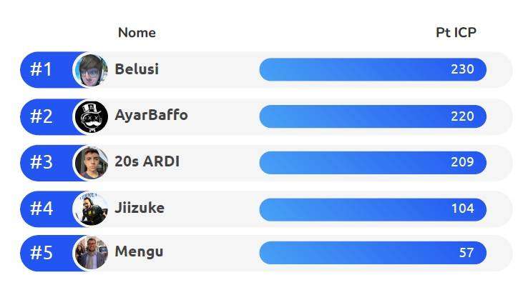Select the #1 rank badge
The image size is (528, 290).
coord(41,69)
